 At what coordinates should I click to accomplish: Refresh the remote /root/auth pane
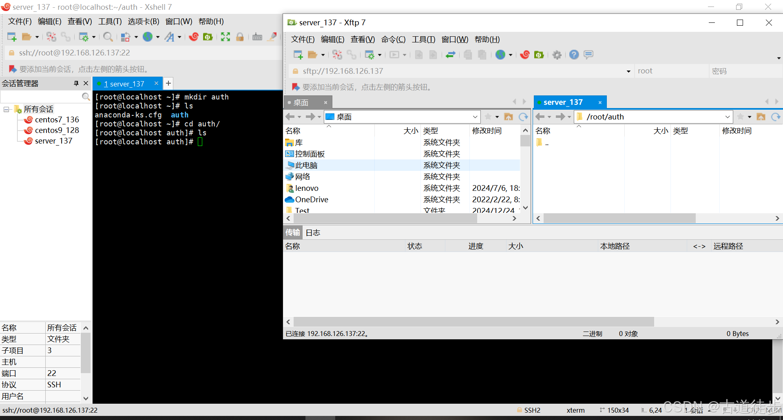click(776, 117)
